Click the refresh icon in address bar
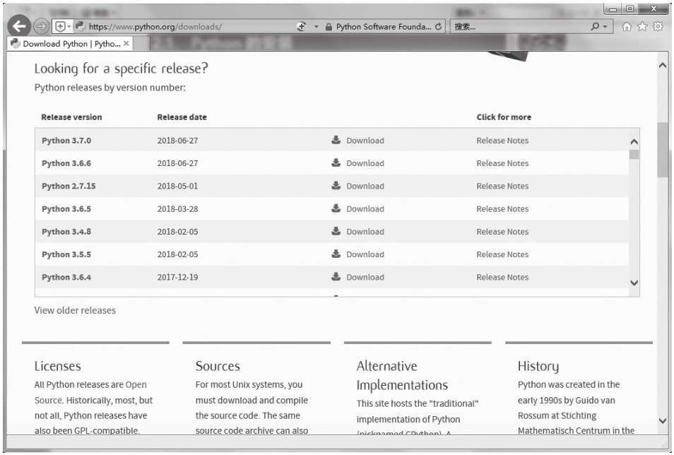This screenshot has width=674, height=455. tap(439, 27)
